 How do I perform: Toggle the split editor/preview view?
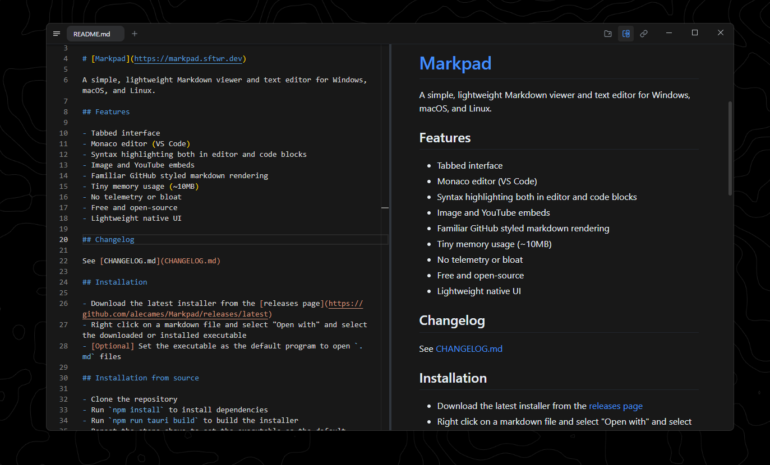point(626,34)
